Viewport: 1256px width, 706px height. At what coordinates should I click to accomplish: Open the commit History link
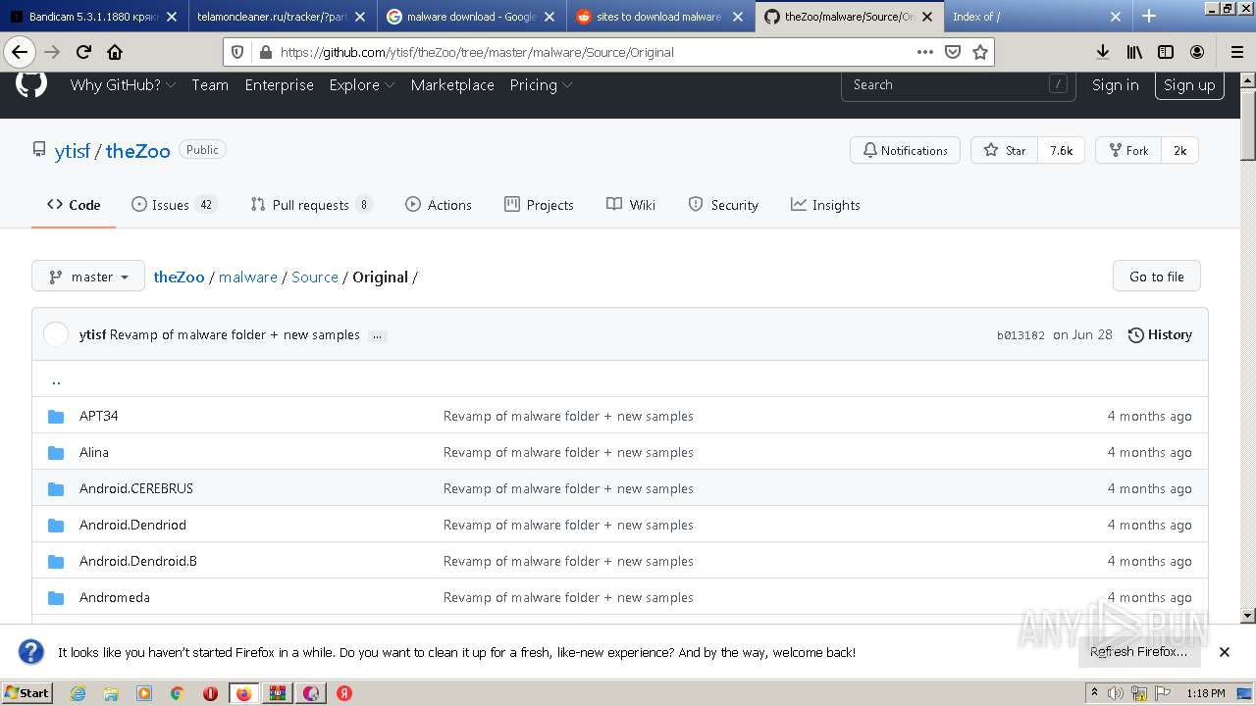[x=1160, y=334]
